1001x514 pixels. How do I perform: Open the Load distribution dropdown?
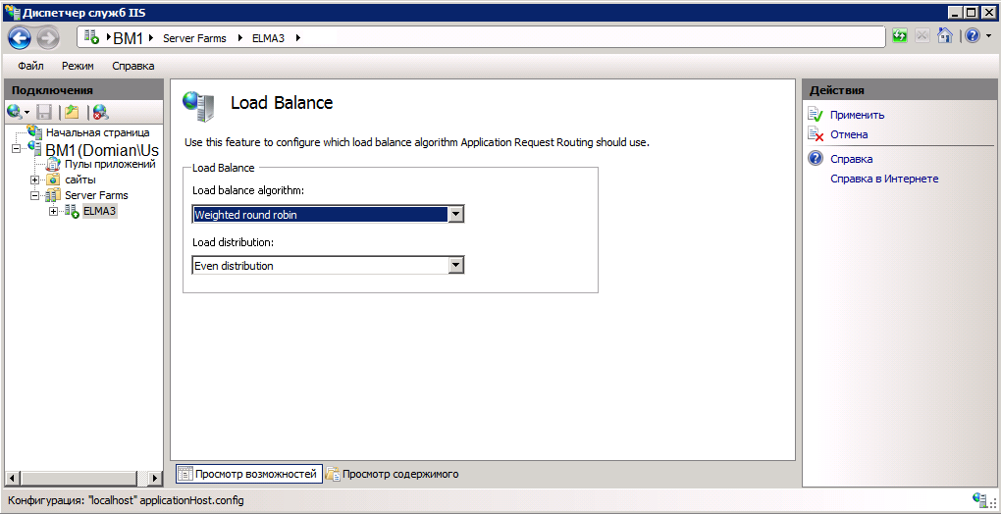coord(454,265)
